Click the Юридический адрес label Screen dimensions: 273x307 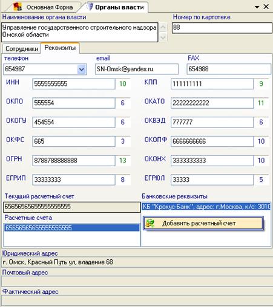click(30, 253)
